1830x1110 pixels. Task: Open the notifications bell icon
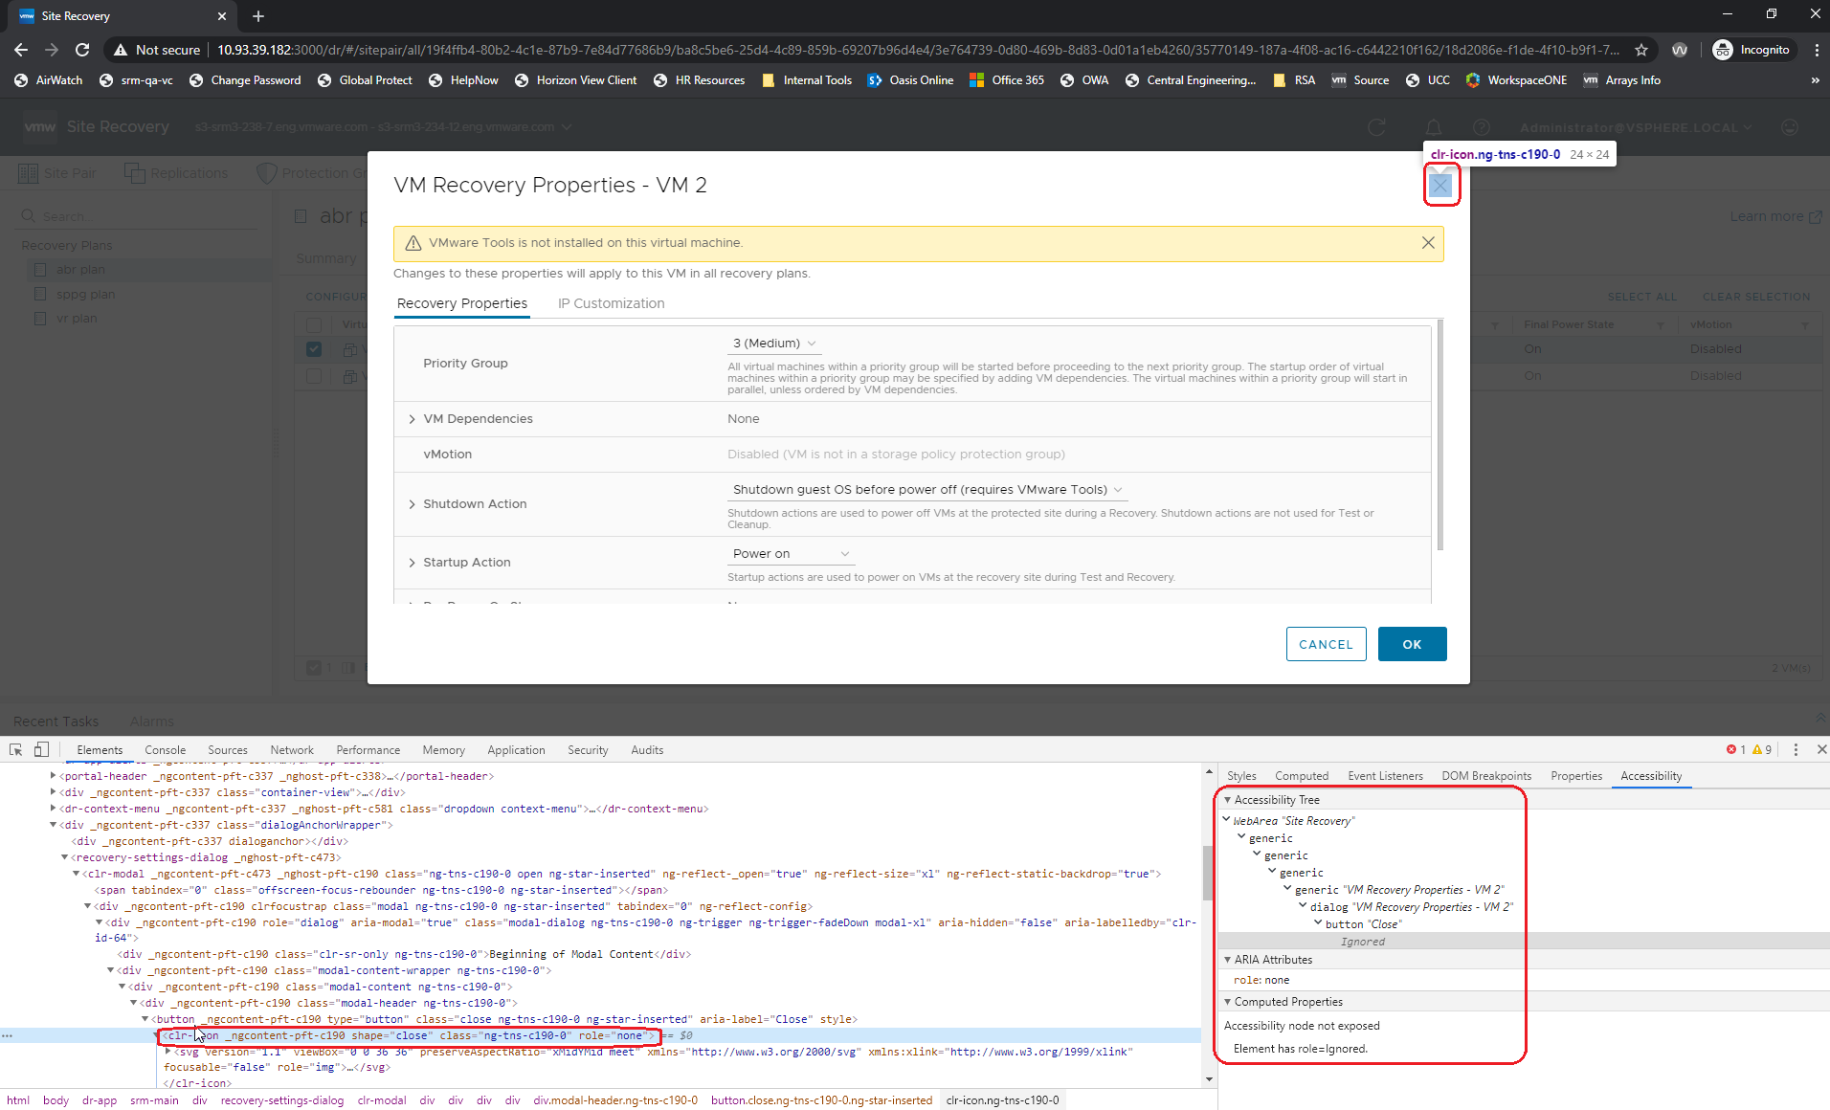[1432, 126]
